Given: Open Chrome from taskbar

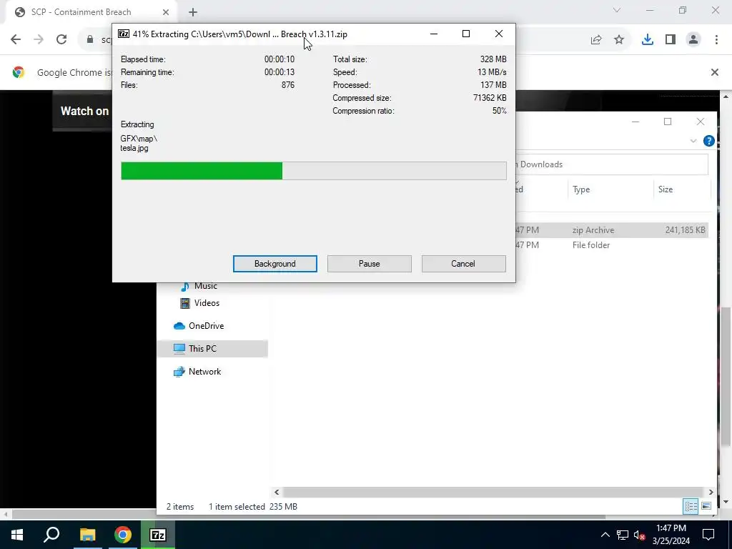Looking at the screenshot, I should (123, 535).
